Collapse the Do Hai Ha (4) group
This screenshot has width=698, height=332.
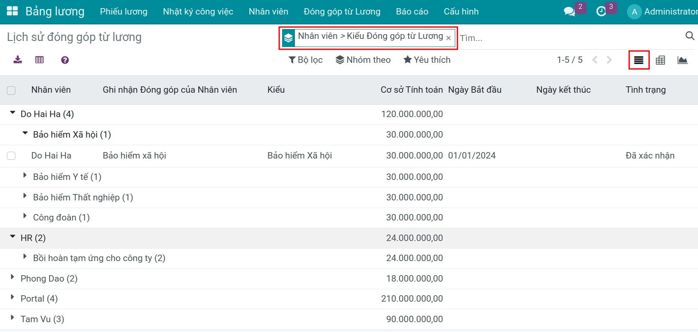click(13, 113)
